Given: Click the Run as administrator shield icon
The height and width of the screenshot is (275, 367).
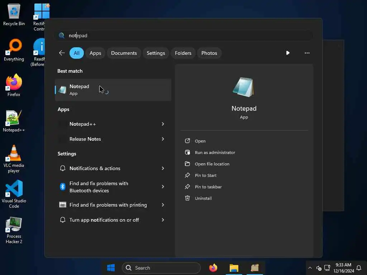Looking at the screenshot, I should 187,152.
